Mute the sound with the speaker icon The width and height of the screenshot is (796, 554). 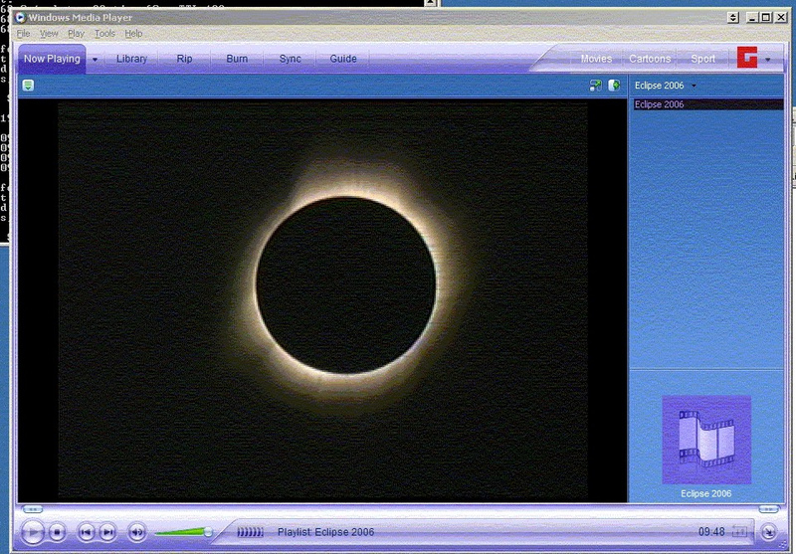(137, 532)
